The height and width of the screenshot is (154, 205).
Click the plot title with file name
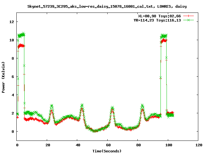click(107, 6)
